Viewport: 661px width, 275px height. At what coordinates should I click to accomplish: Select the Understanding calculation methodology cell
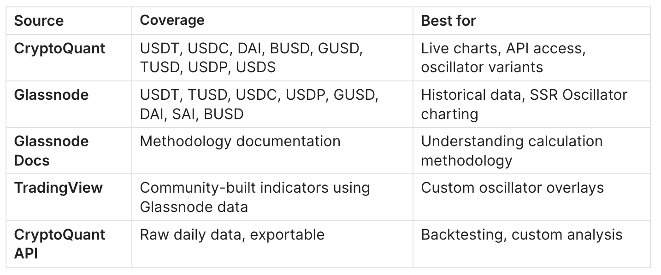pos(512,151)
